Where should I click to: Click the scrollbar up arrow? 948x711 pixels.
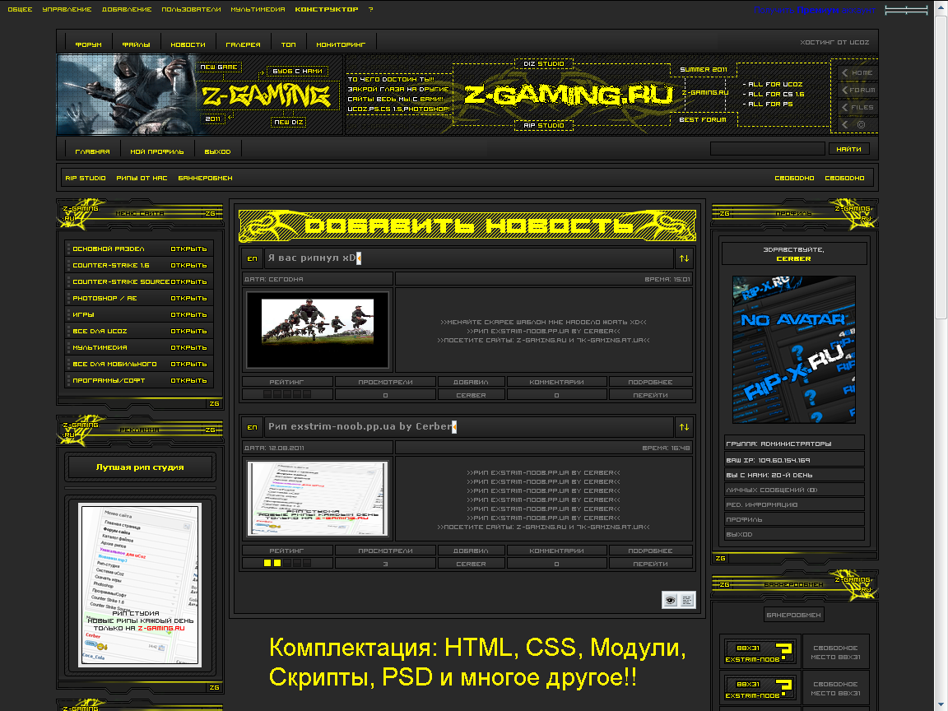tap(941, 5)
